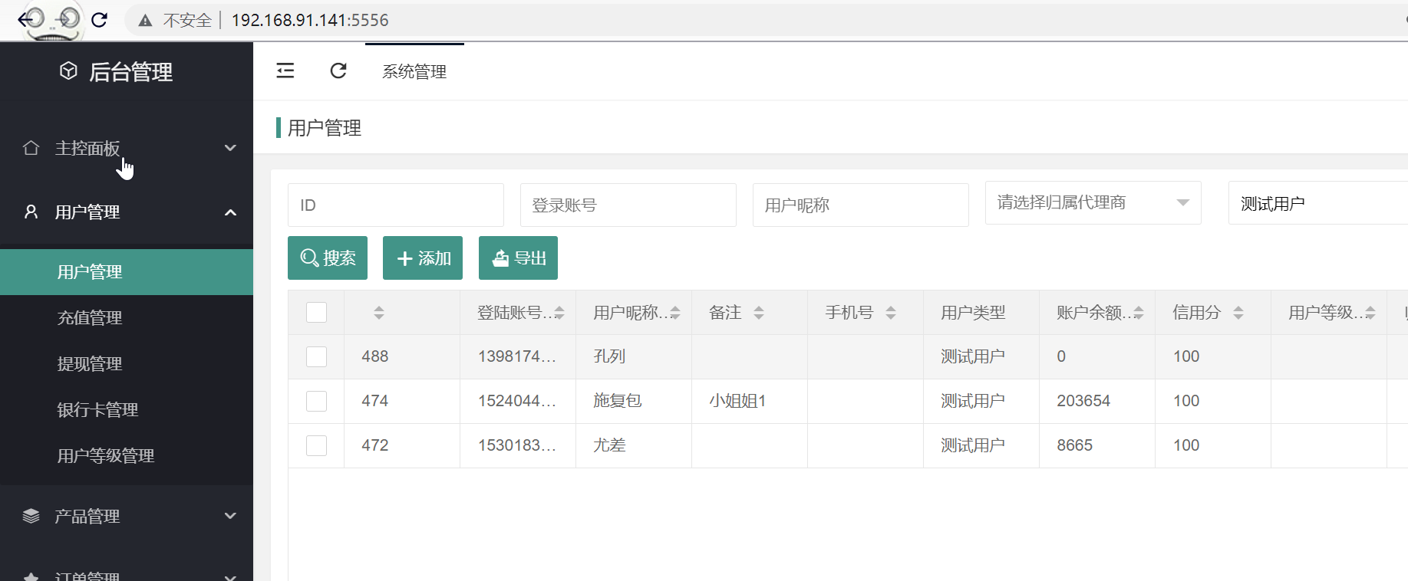Sort by 信用分 column arrows
This screenshot has height=581, width=1408.
point(1238,313)
